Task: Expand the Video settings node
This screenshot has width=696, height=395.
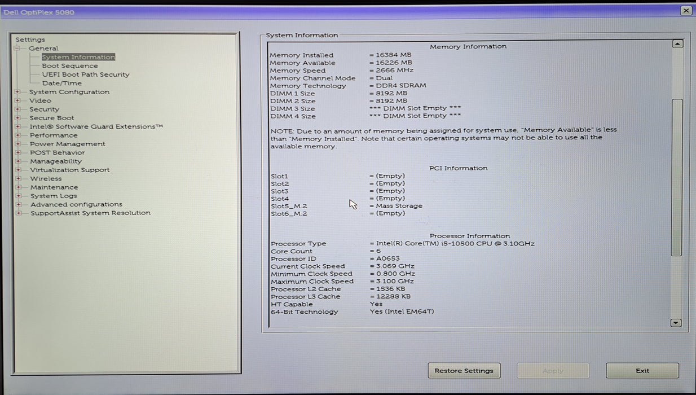Action: click(18, 100)
